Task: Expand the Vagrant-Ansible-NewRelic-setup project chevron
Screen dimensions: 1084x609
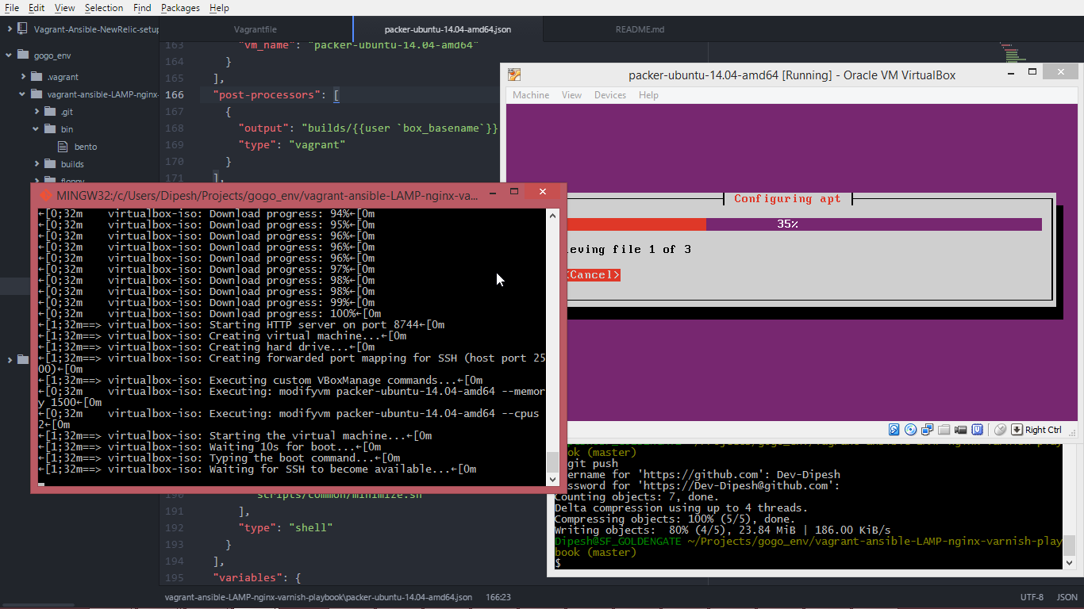Action: click(x=9, y=29)
